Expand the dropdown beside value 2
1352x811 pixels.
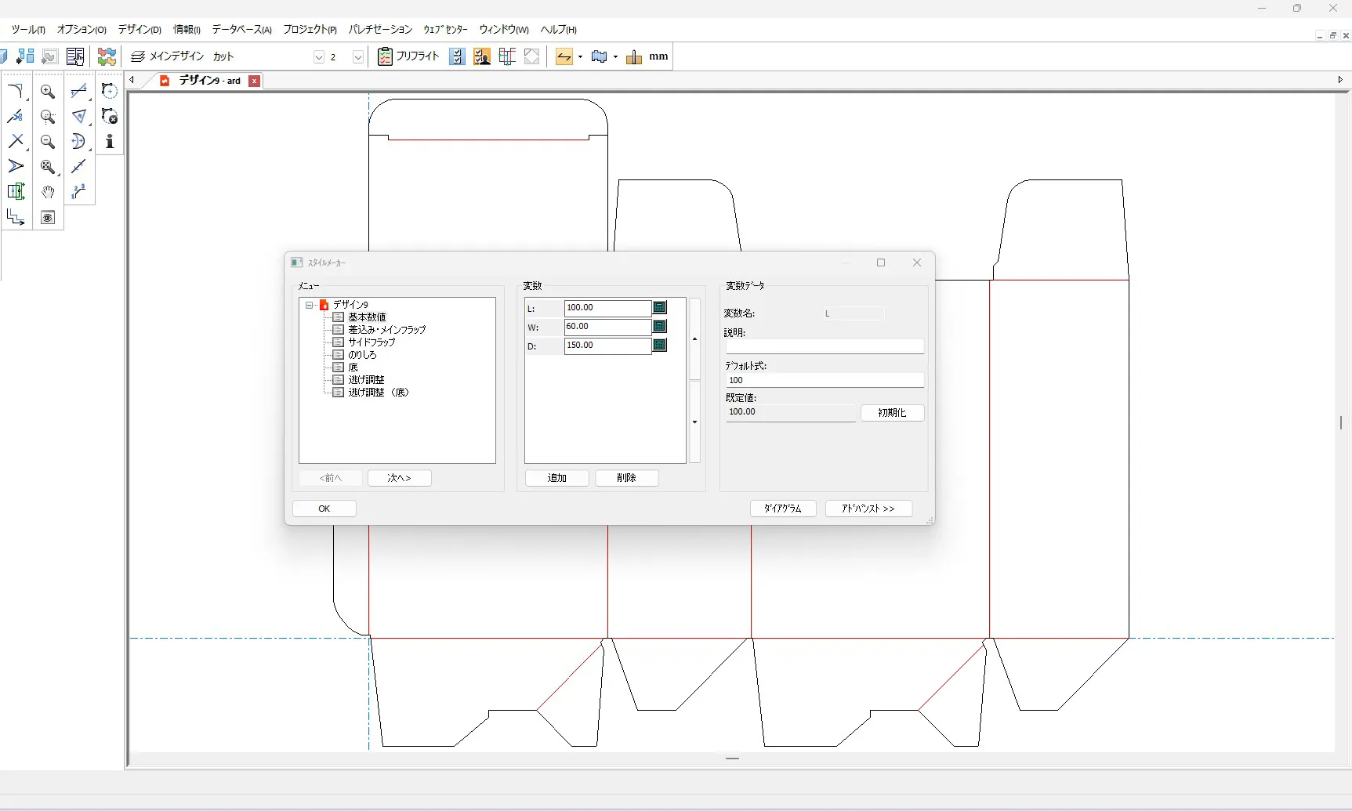click(x=357, y=57)
